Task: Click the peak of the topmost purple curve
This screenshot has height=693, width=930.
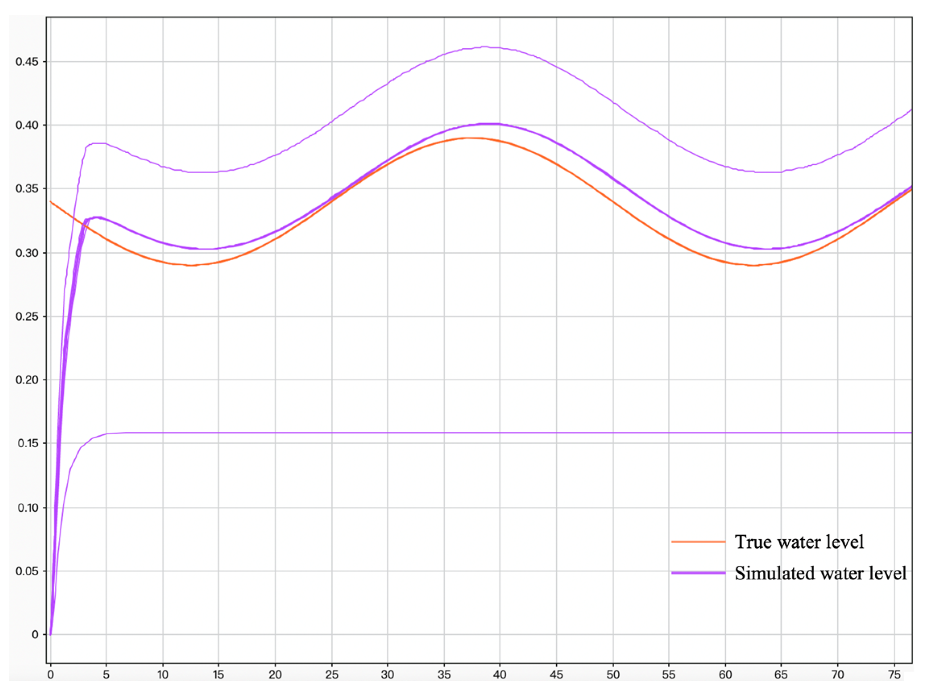Action: (x=484, y=47)
